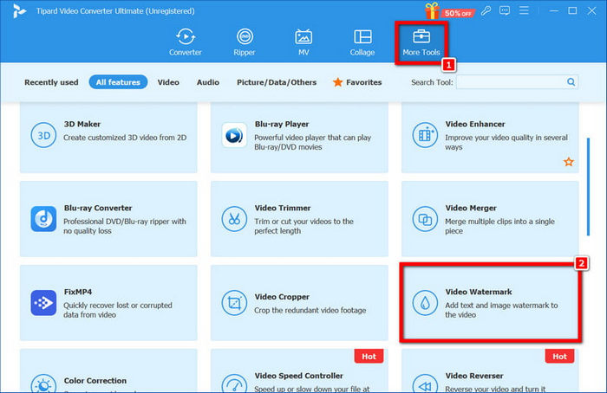The width and height of the screenshot is (607, 393).
Task: Click the 3D Maker icon
Action: 43,135
